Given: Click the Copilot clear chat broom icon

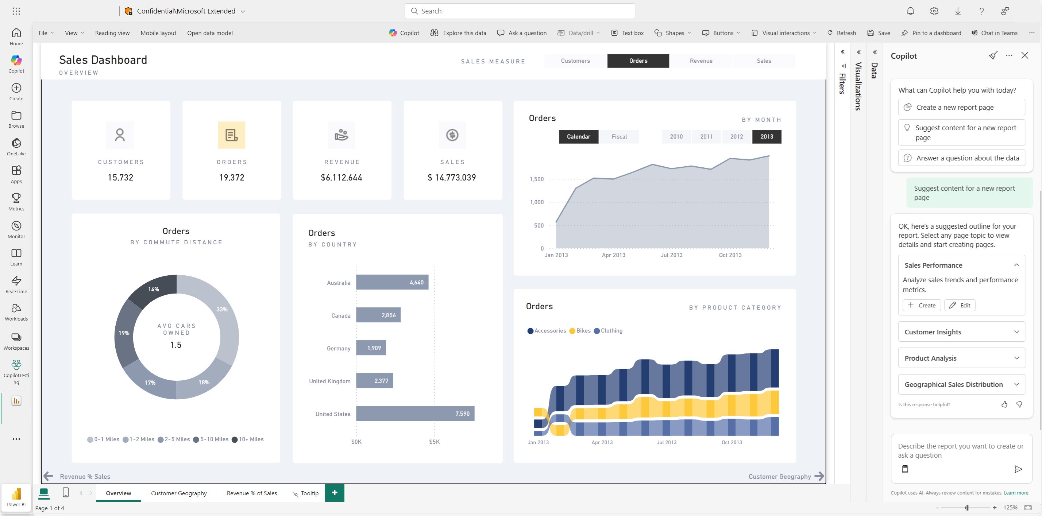Looking at the screenshot, I should coord(993,55).
